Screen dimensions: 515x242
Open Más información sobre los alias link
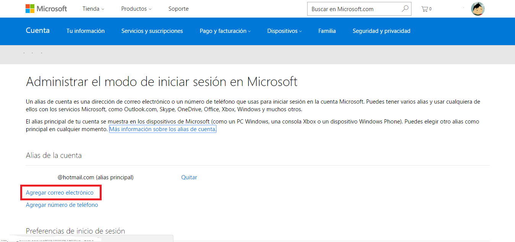[x=163, y=129]
